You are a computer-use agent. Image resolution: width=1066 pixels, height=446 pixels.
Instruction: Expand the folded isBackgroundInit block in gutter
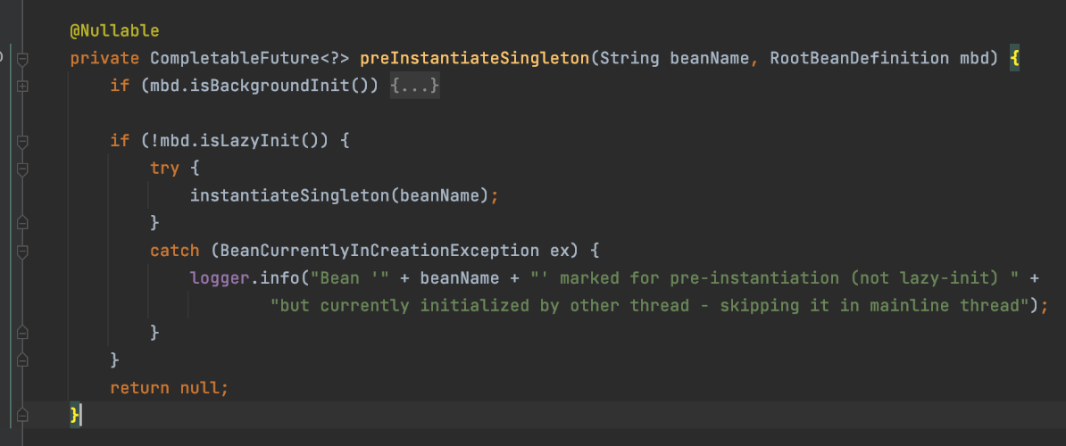tap(23, 87)
